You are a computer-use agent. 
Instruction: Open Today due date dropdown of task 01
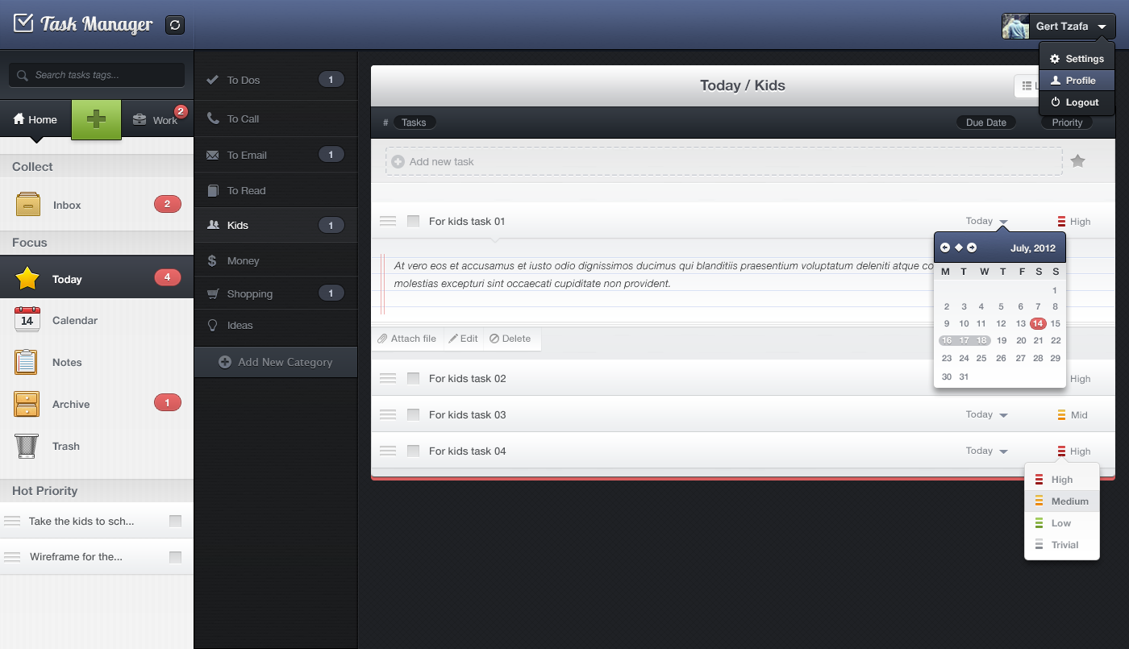(987, 221)
